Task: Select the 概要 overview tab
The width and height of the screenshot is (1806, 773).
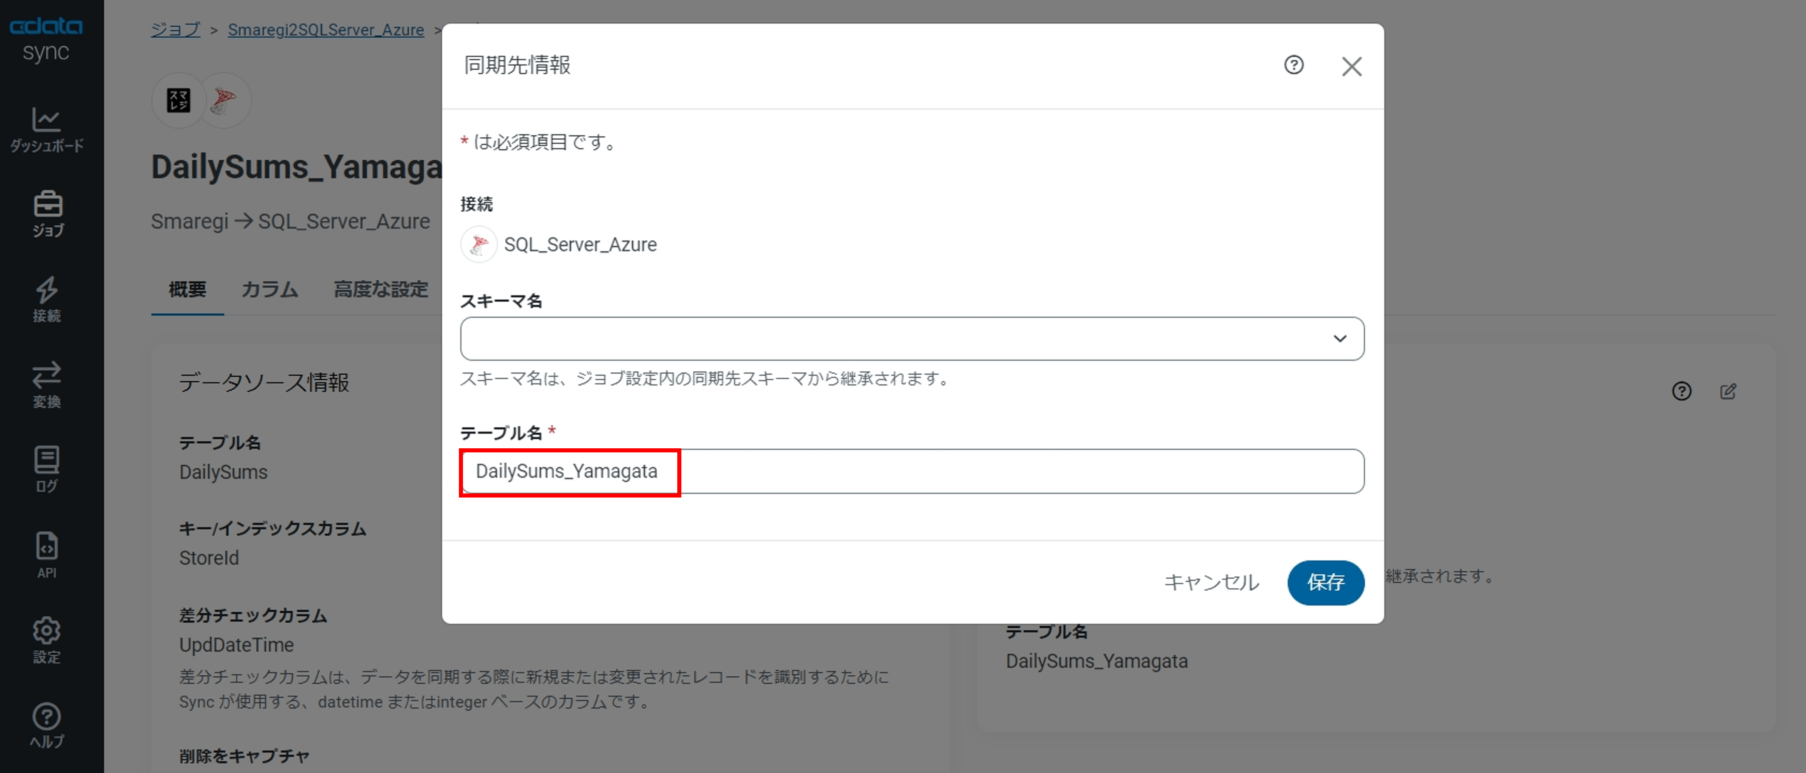Action: tap(187, 289)
